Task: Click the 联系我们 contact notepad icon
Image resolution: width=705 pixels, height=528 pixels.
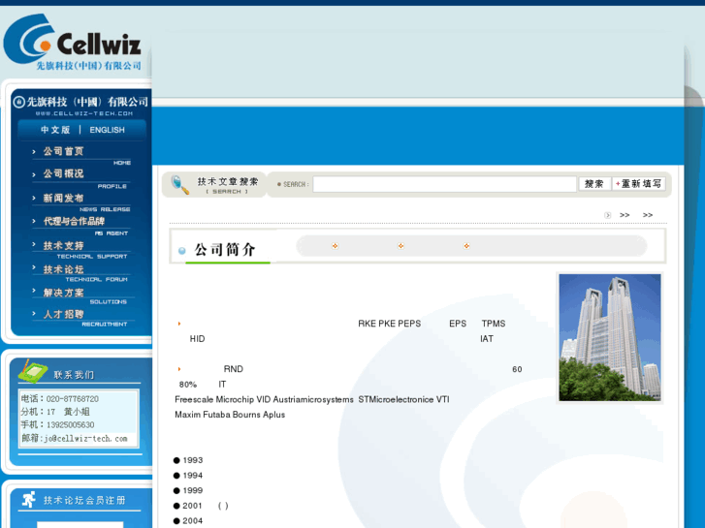Action: pos(33,371)
